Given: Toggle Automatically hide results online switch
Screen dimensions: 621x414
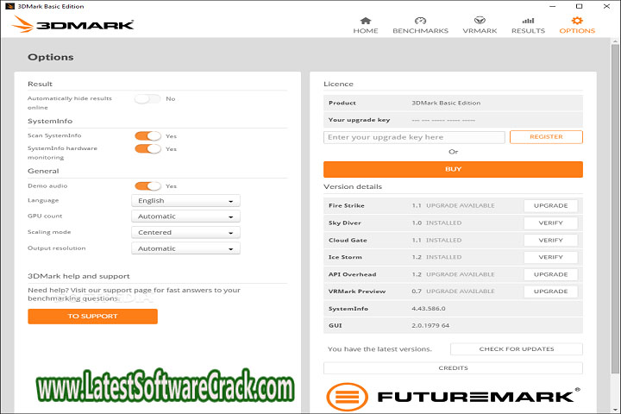Looking at the screenshot, I should coord(147,98).
